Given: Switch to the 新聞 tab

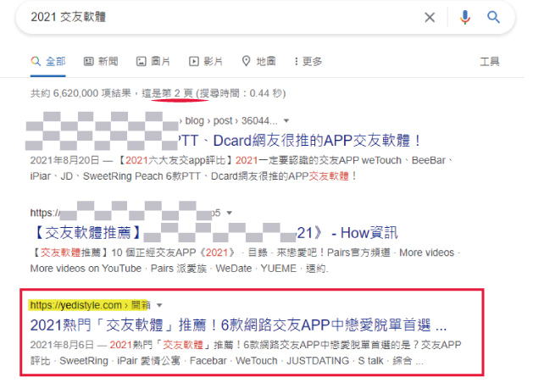Looking at the screenshot, I should (x=102, y=62).
